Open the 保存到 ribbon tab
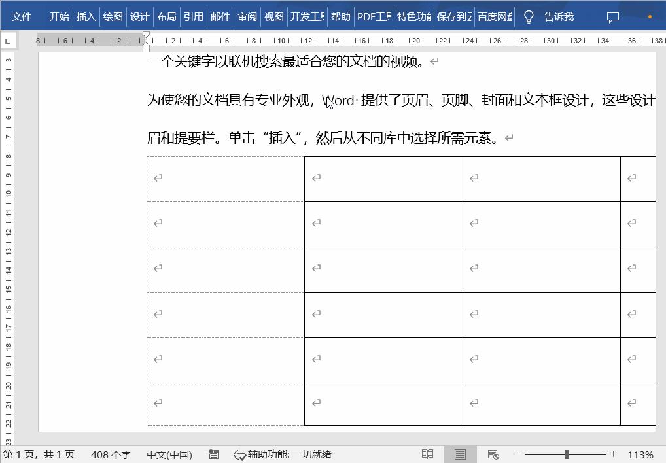This screenshot has width=666, height=463. click(x=454, y=16)
